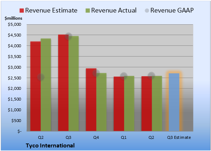Select the green actual bar above Q1

pyautogui.click(x=129, y=103)
